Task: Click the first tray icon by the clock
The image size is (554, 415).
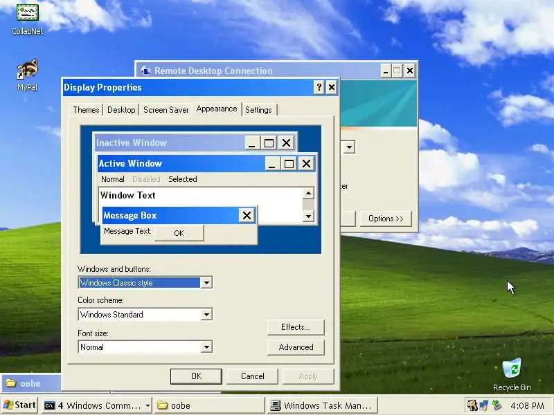Action: coord(472,405)
